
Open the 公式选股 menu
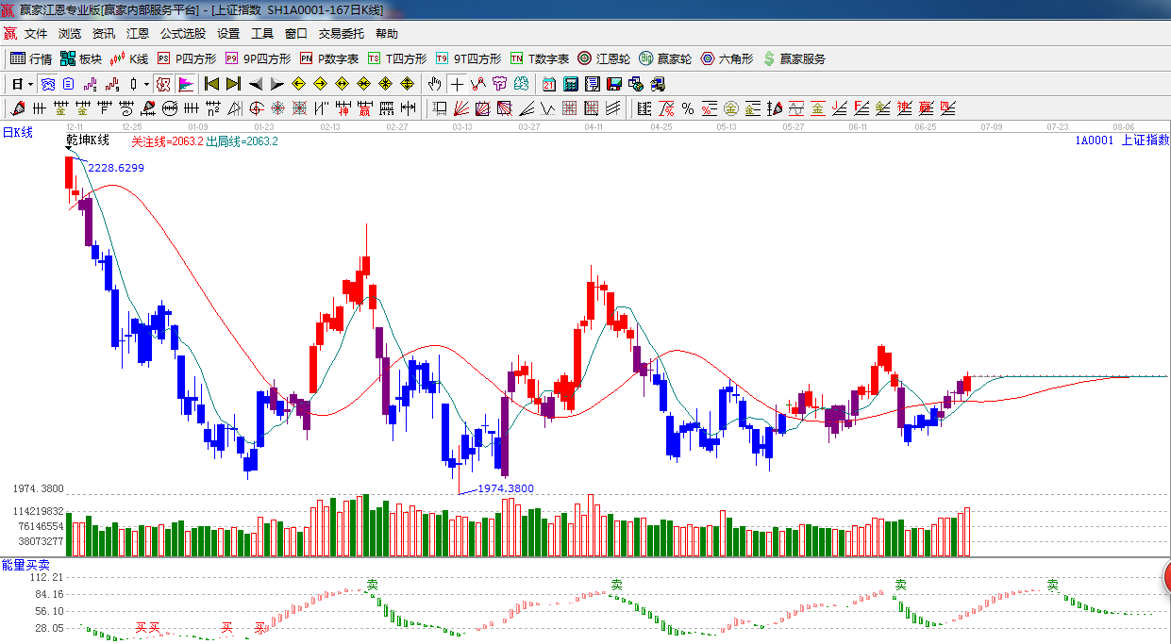[182, 33]
